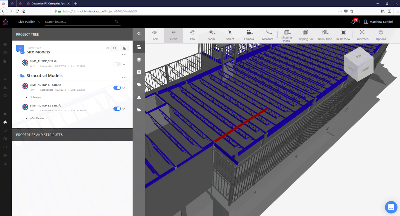400x216 pixels.
Task: Go back in the browser
Action: pyautogui.click(x=3, y=11)
